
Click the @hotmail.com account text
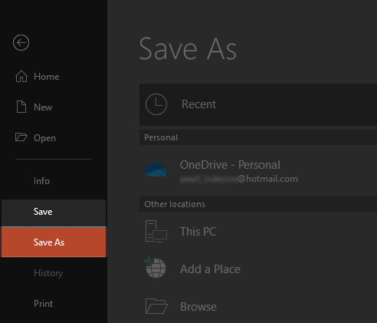pos(267,179)
